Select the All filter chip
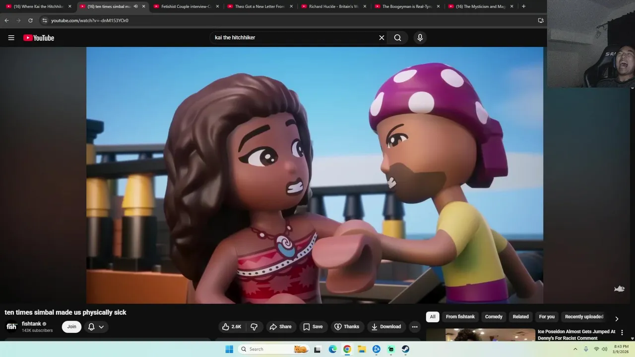This screenshot has width=635, height=357. click(433, 317)
